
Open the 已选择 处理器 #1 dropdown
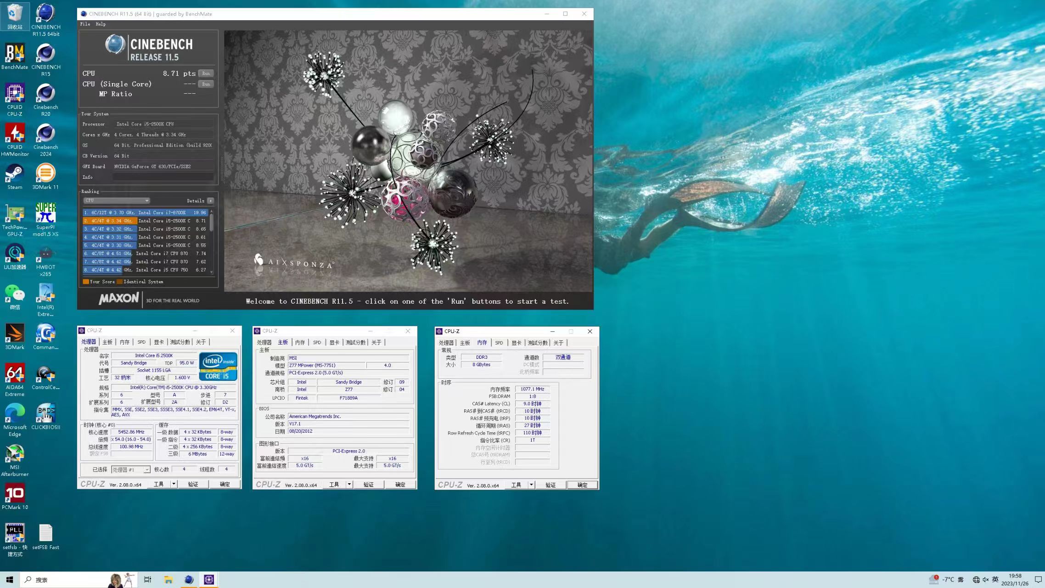[131, 469]
